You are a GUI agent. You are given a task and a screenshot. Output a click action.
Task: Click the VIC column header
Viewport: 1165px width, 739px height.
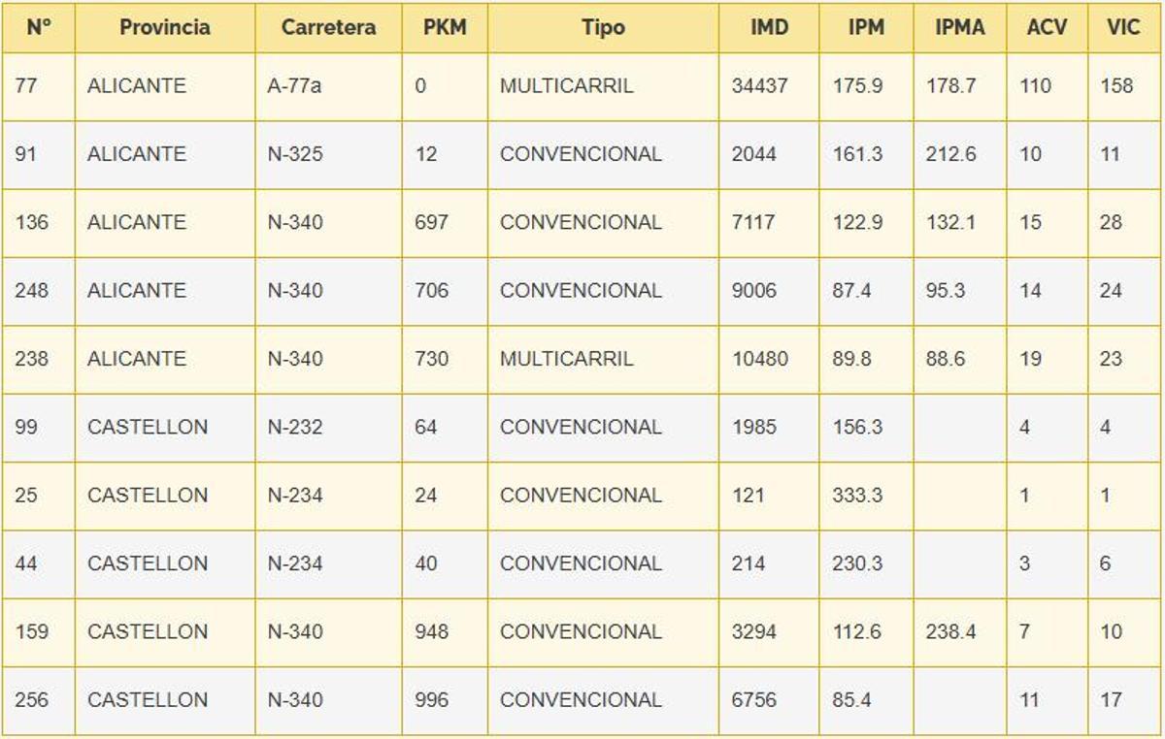1123,27
